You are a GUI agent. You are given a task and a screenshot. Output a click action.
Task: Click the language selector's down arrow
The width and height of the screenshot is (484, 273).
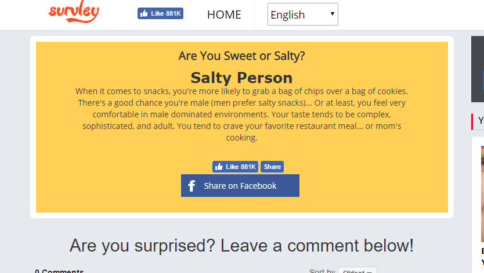pyautogui.click(x=333, y=14)
